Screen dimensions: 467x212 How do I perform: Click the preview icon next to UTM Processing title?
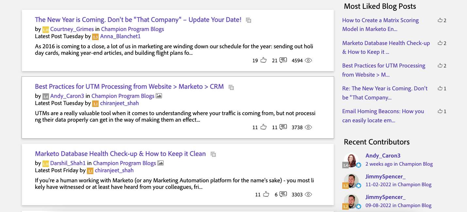231,87
